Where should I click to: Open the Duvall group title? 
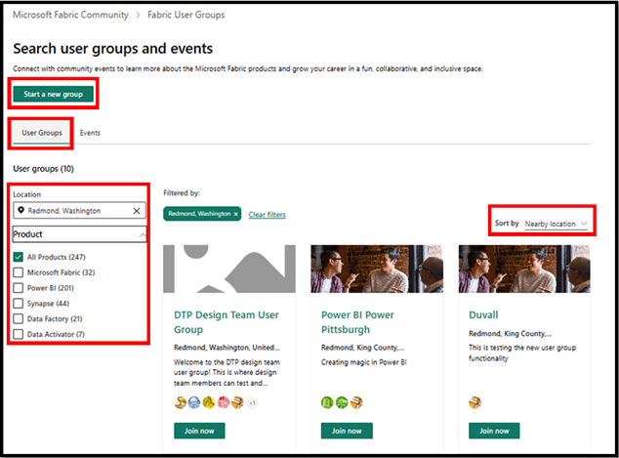pyautogui.click(x=483, y=315)
